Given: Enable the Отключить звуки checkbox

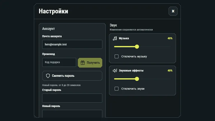Looking at the screenshot, I should 116,89.
